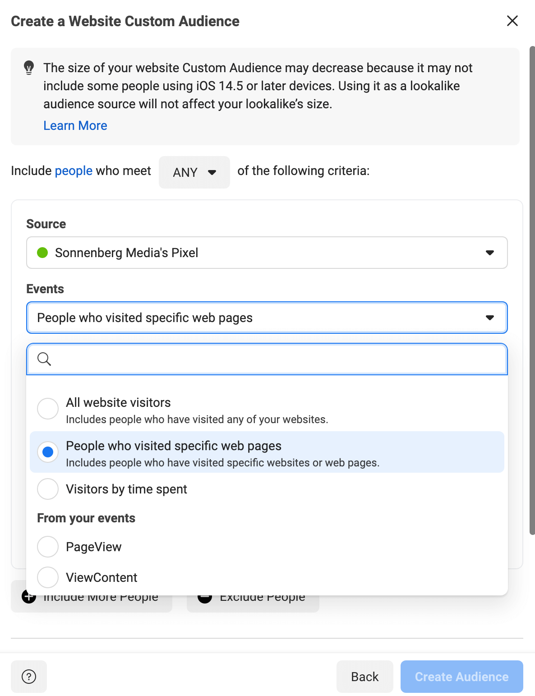Click the Create Audience button
This screenshot has width=535, height=696.
tap(462, 676)
